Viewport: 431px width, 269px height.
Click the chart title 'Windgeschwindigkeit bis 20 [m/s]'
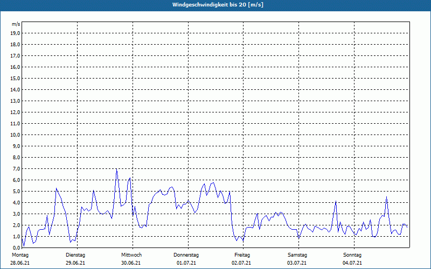[218, 5]
